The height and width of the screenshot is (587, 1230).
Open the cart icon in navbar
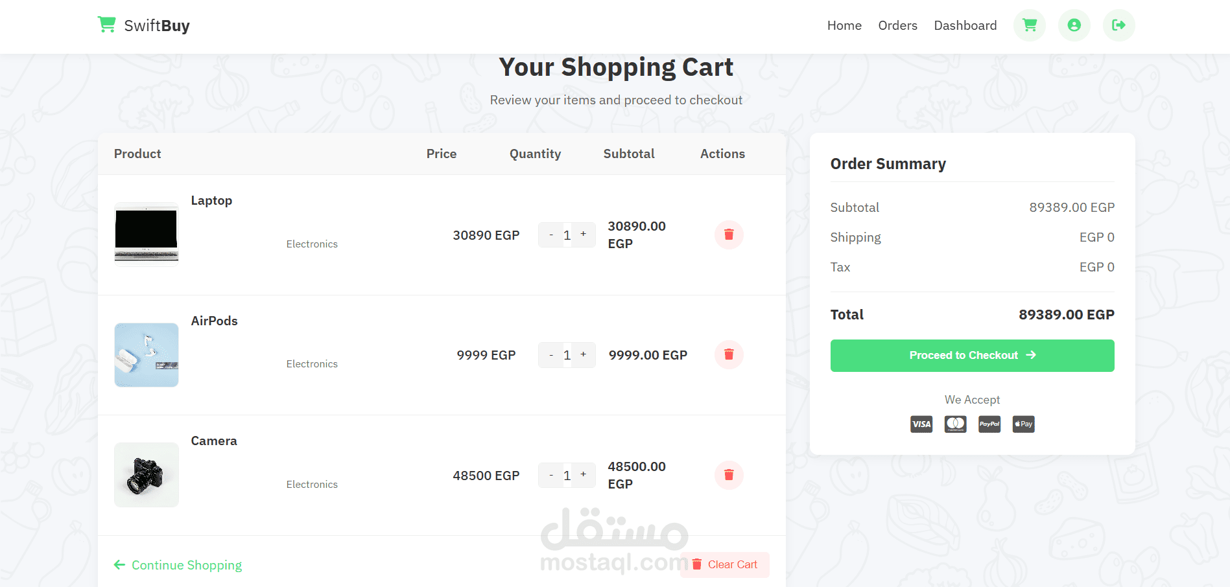click(1030, 25)
